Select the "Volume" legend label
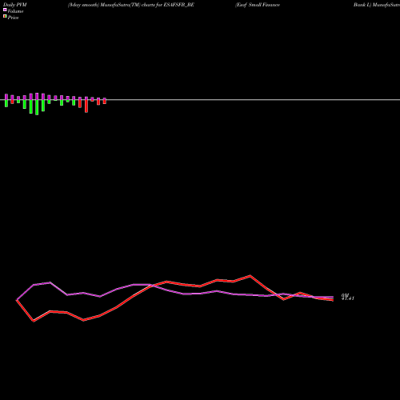Viewport: 400px width, 400px height. point(15,11)
